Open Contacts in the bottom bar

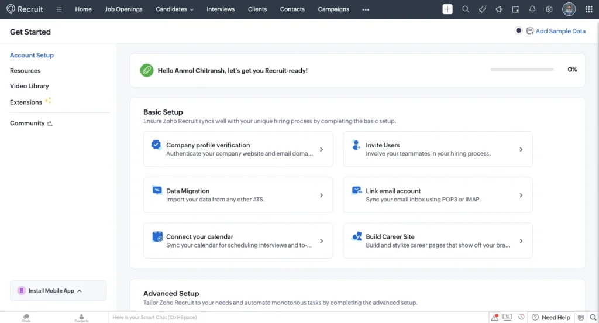[81, 318]
